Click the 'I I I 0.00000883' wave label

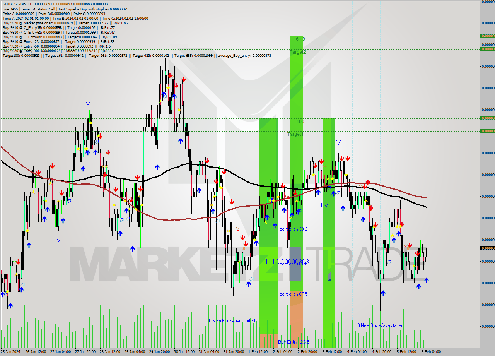tap(287, 262)
